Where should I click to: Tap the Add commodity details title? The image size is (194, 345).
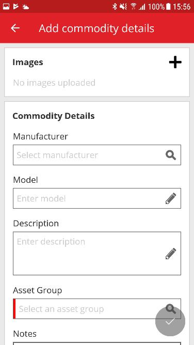point(96,28)
